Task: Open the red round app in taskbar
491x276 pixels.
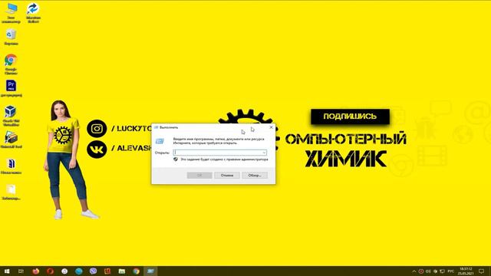Action: [x=50, y=271]
